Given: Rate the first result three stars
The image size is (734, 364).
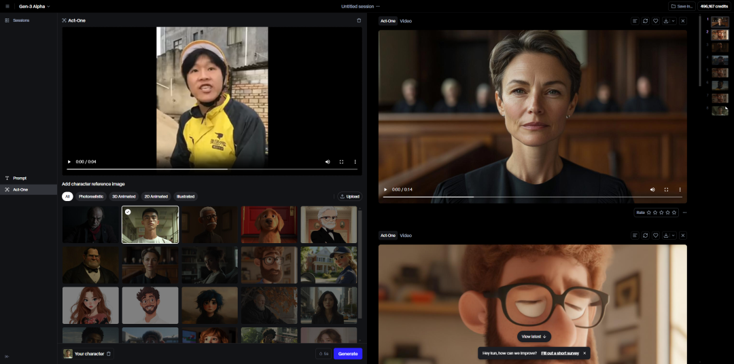Looking at the screenshot, I should click(661, 213).
